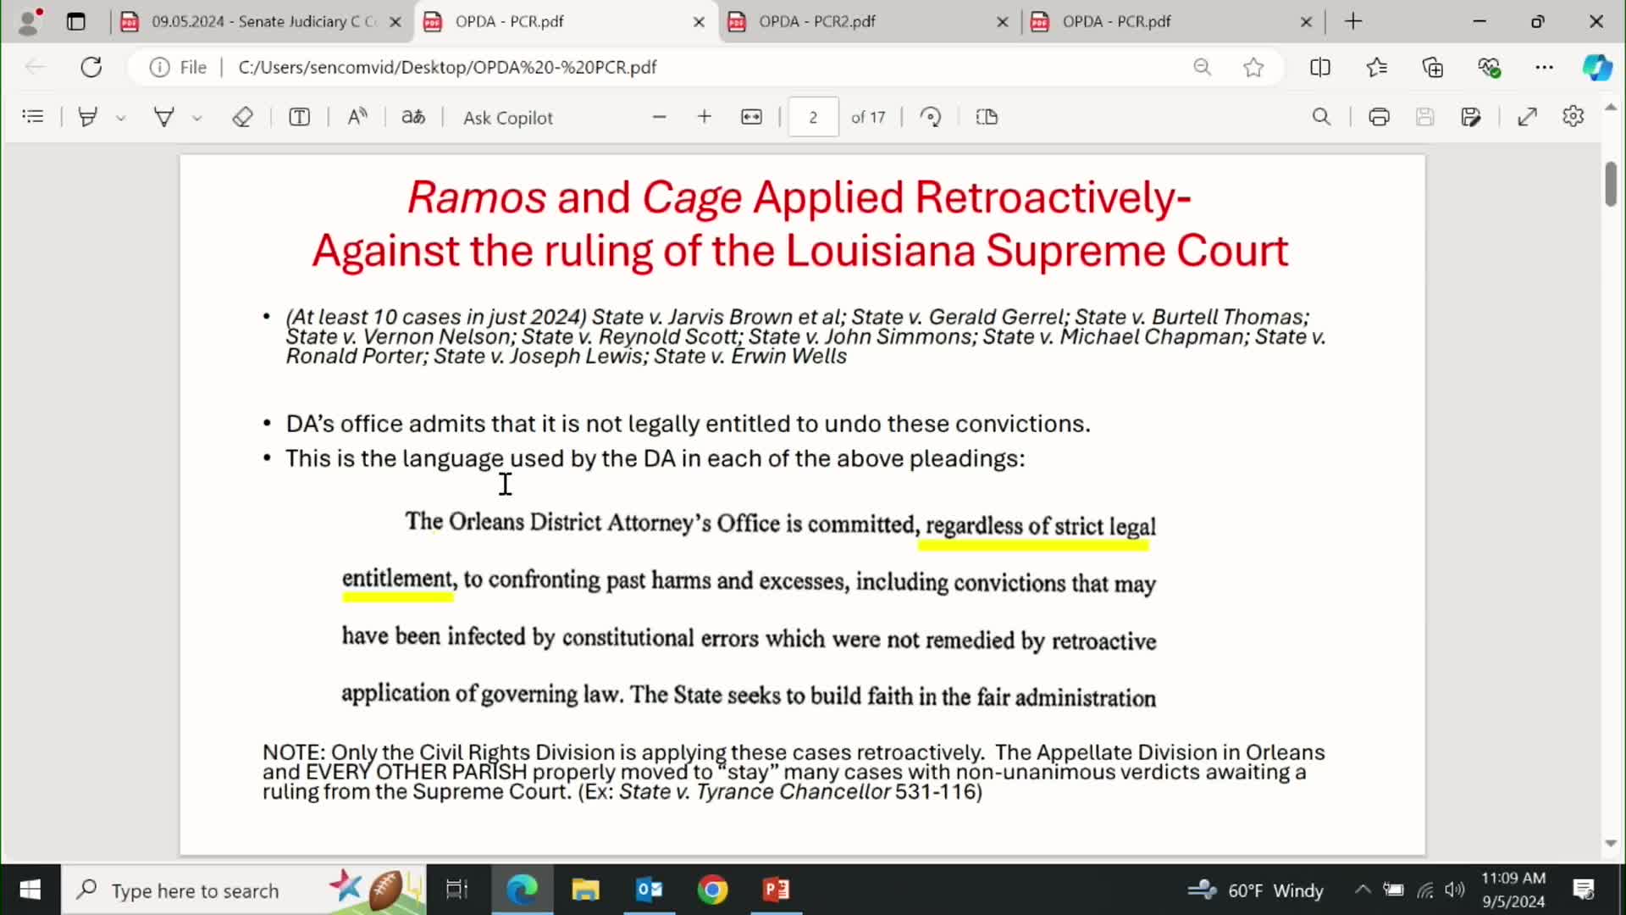Open page view layout options
Image resolution: width=1626 pixels, height=915 pixels.
(987, 117)
